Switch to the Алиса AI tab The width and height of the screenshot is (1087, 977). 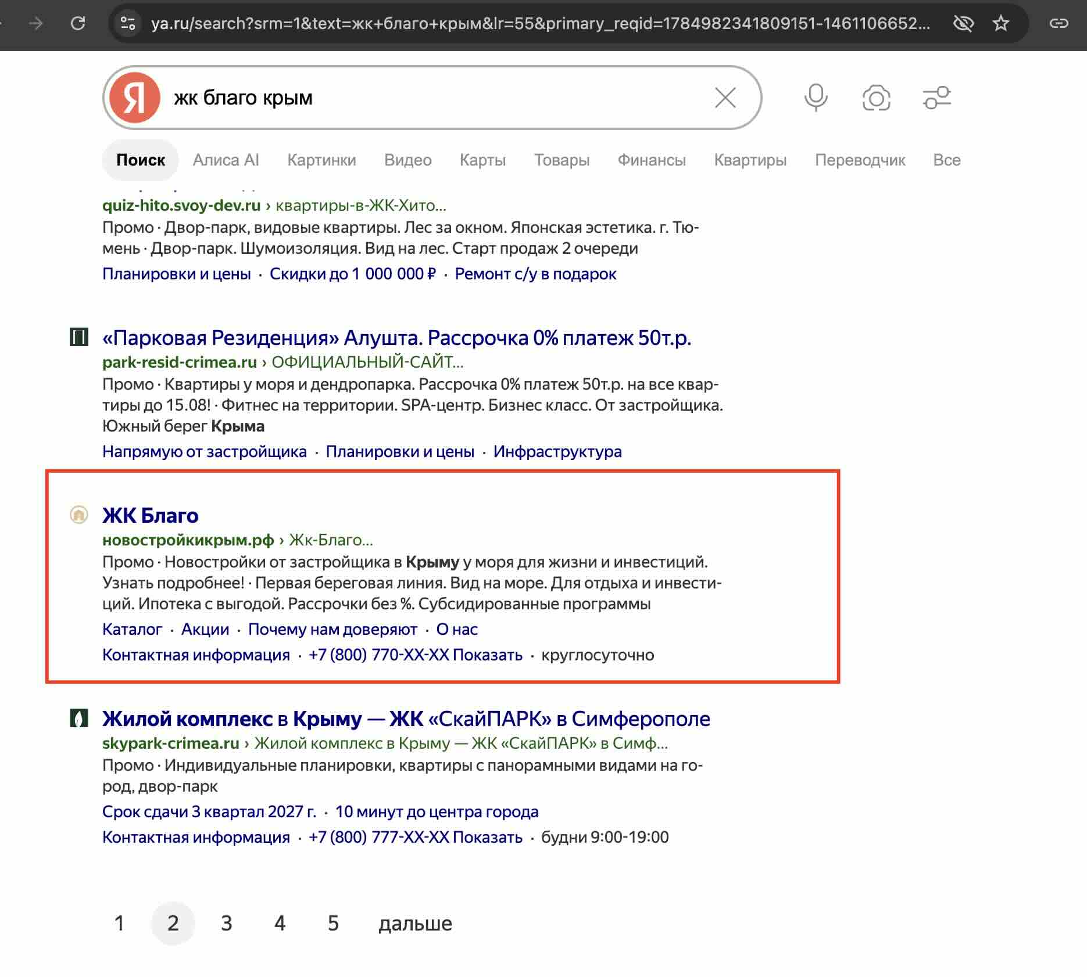(226, 160)
